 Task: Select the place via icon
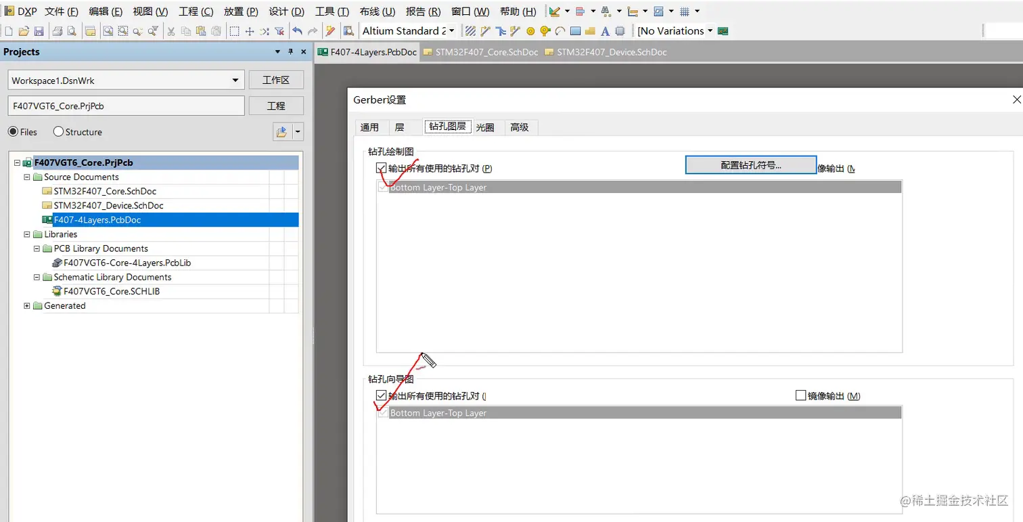pos(545,31)
